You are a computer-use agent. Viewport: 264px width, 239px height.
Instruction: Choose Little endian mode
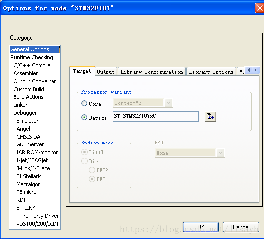pyautogui.click(x=84, y=152)
